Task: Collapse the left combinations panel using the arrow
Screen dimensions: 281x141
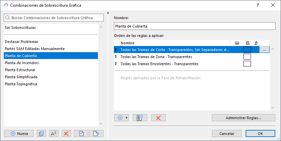Action: click(x=108, y=13)
